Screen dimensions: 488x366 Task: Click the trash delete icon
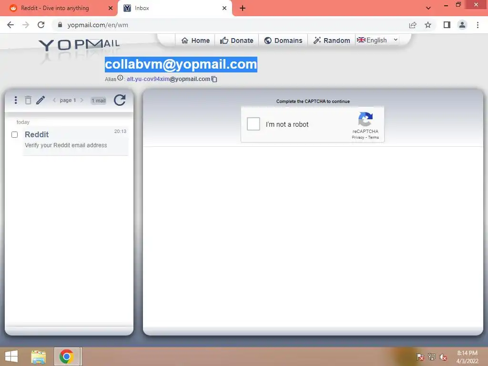(28, 100)
